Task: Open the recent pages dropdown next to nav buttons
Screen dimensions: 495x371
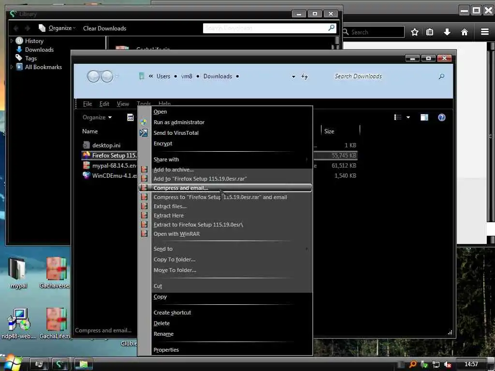Action: pos(117,76)
